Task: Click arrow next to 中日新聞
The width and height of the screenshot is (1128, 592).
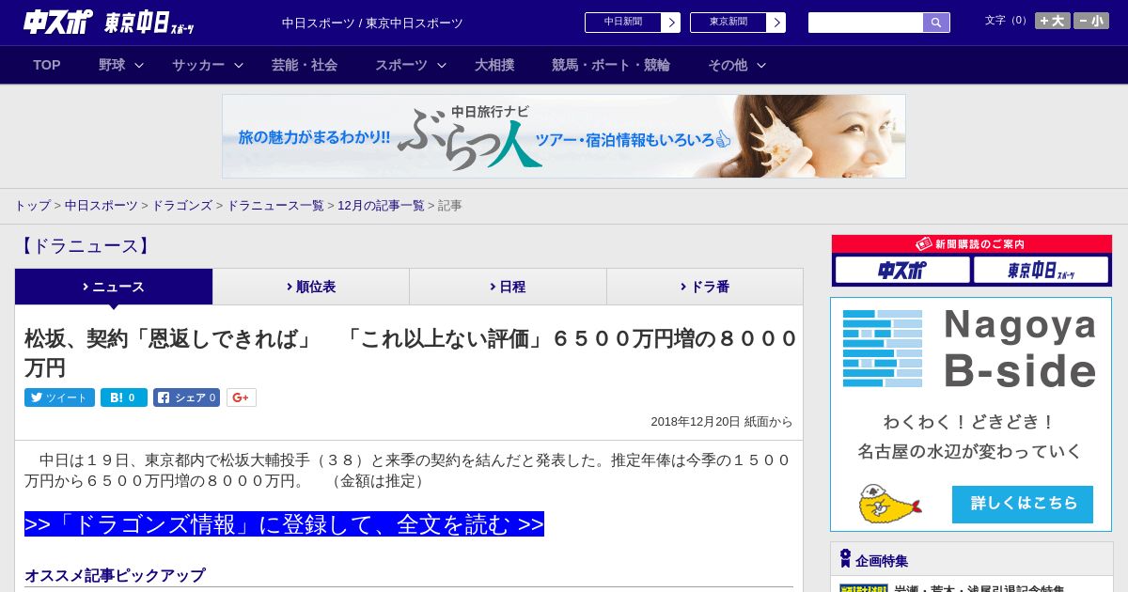Action: [670, 23]
